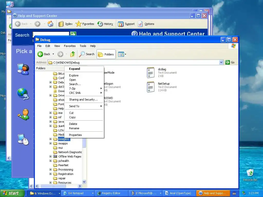Go up one folder level in Debug window

[x=73, y=54]
